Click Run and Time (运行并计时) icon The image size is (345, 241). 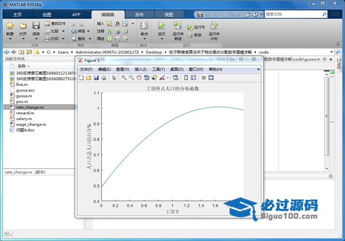[x=214, y=25]
